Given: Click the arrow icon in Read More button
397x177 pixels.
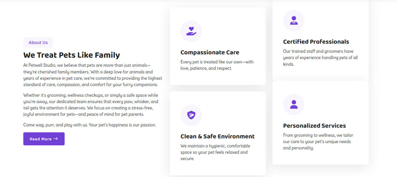Looking at the screenshot, I should point(56,139).
